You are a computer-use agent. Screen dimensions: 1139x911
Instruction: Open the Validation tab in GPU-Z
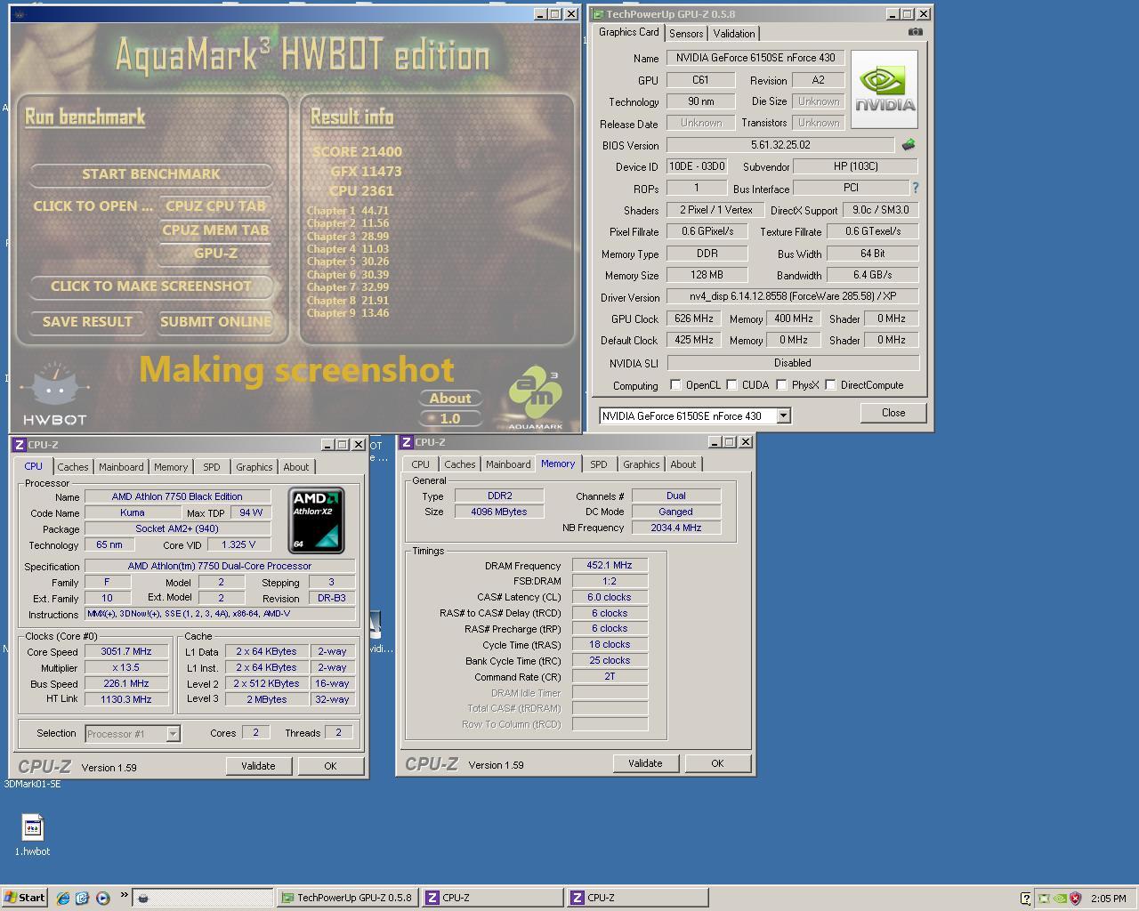pos(734,34)
